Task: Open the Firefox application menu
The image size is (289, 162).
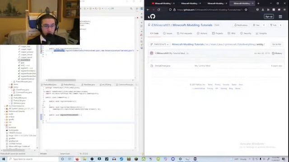Action: point(284,9)
